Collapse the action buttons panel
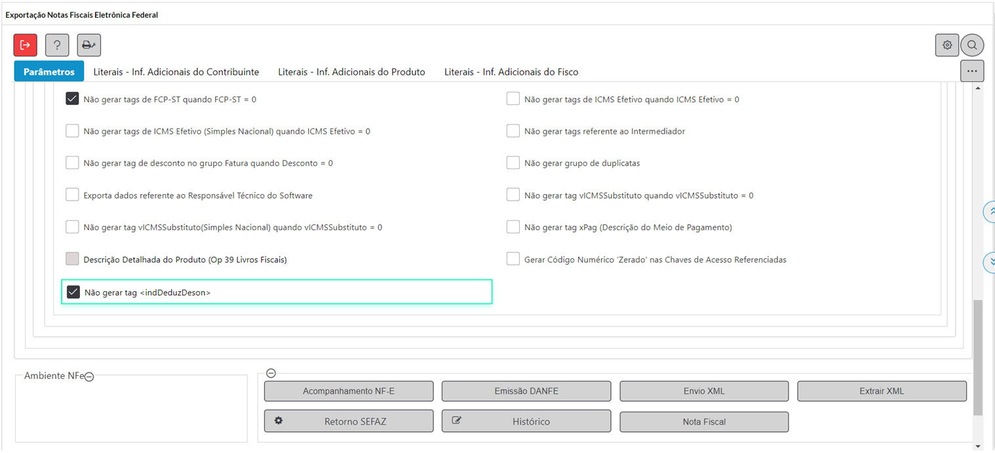 click(271, 373)
